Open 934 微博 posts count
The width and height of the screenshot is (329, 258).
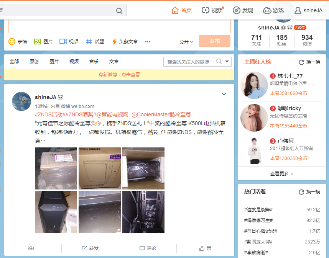(x=307, y=40)
